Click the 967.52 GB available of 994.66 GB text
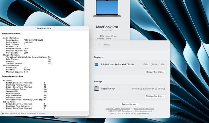 click(x=148, y=89)
